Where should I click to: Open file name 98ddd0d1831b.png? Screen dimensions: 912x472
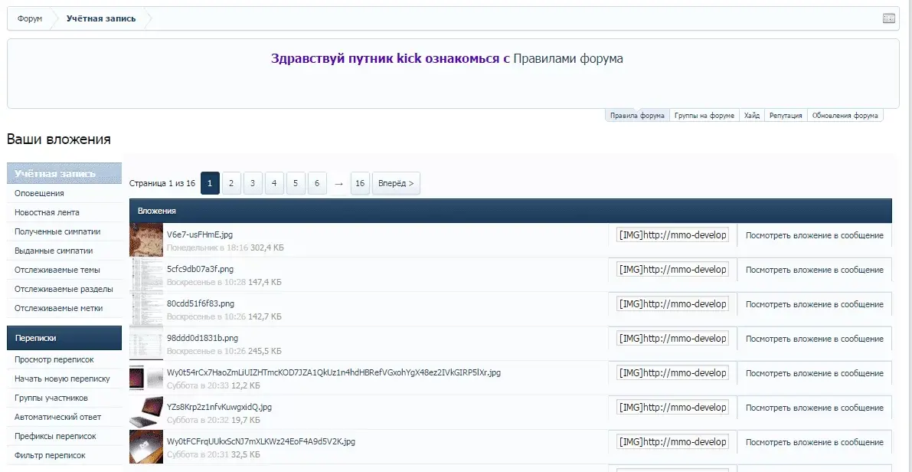[x=202, y=338]
